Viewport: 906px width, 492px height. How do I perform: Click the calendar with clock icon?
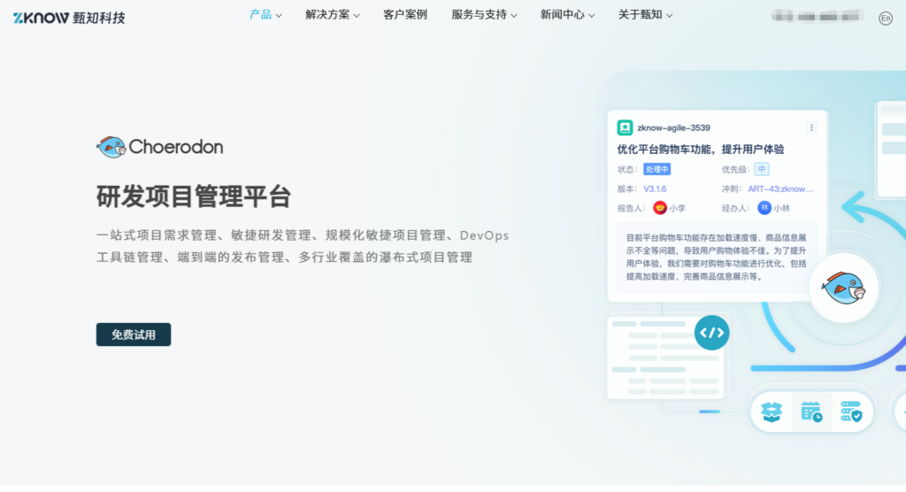811,411
